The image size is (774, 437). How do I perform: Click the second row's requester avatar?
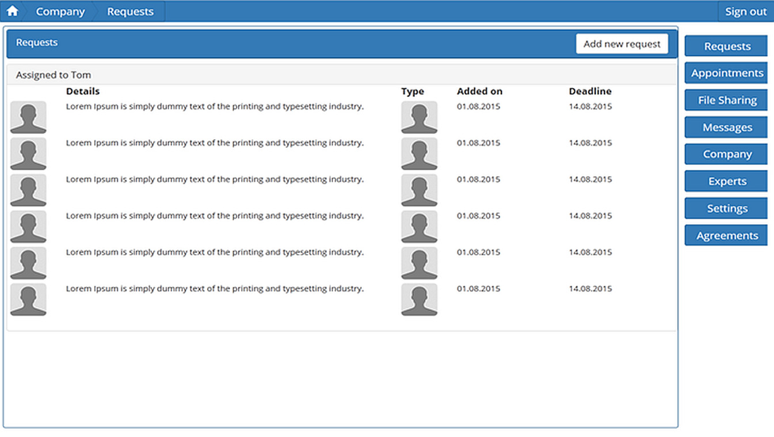click(28, 154)
